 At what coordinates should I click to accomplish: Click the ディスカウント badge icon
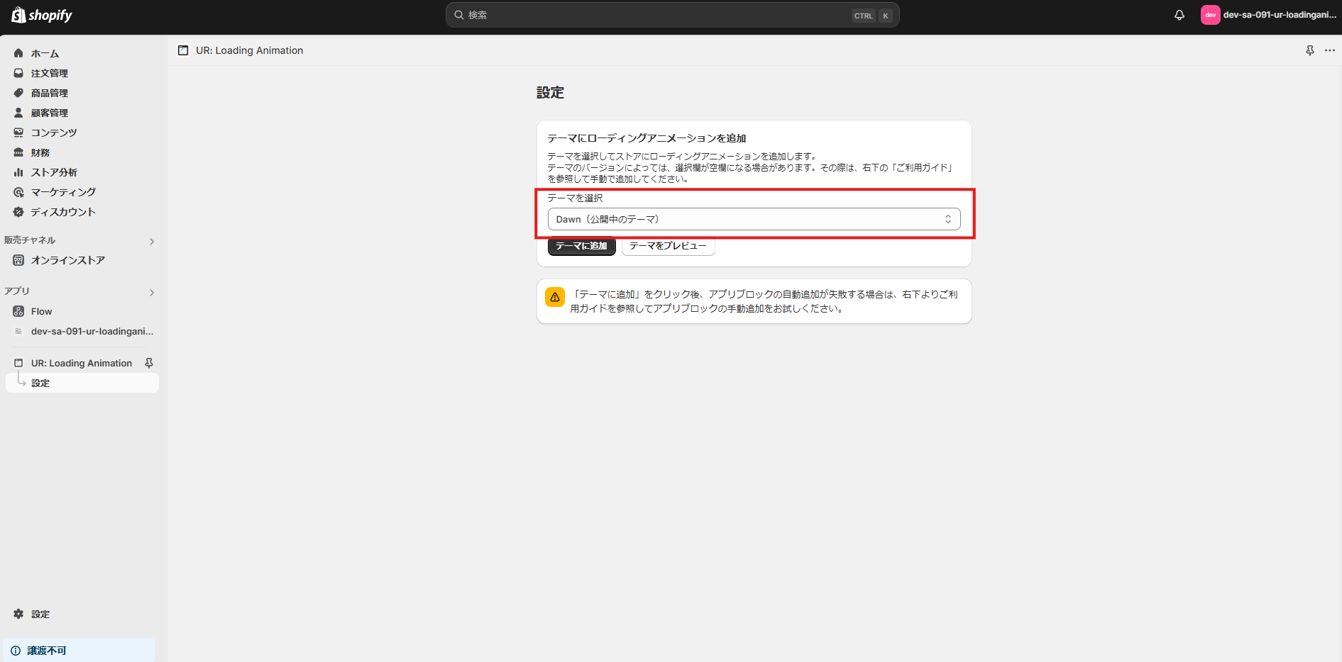pyautogui.click(x=18, y=212)
